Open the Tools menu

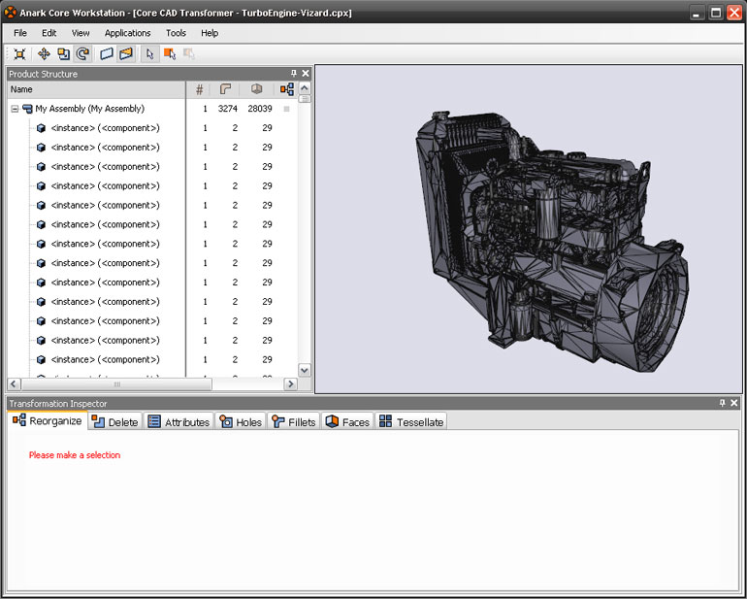click(x=176, y=33)
